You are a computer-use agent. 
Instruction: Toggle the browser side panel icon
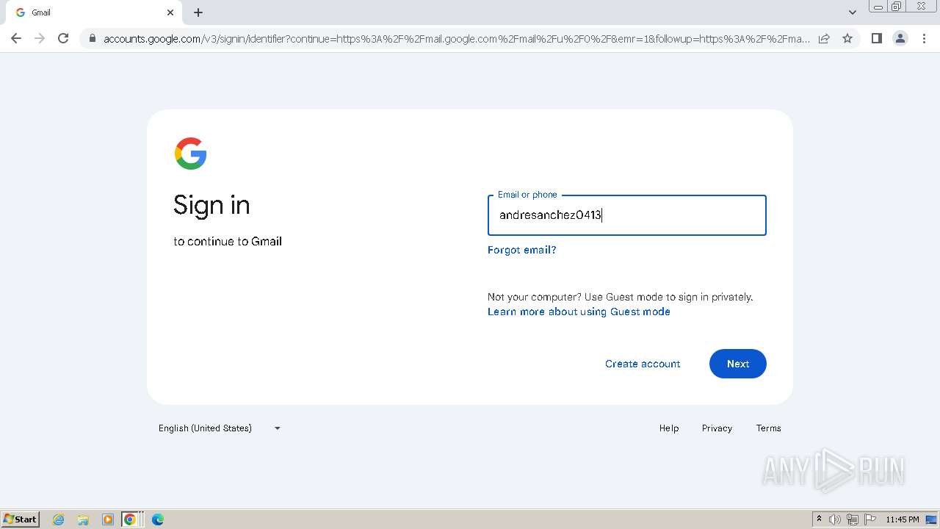(876, 38)
